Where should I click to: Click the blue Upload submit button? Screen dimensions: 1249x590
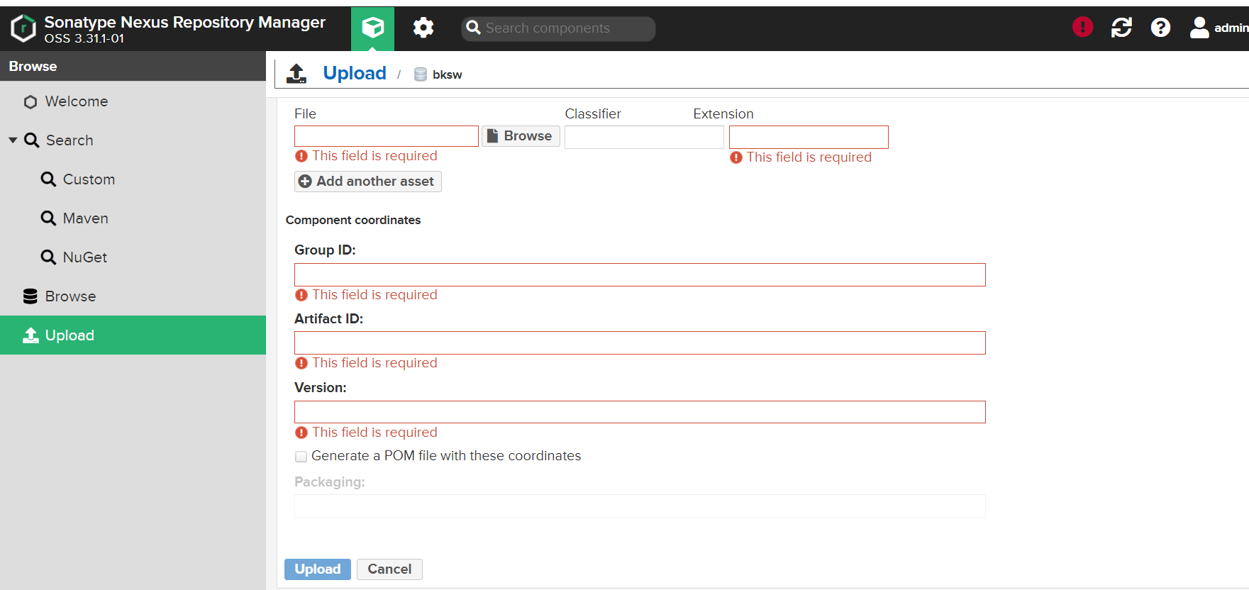pyautogui.click(x=317, y=569)
